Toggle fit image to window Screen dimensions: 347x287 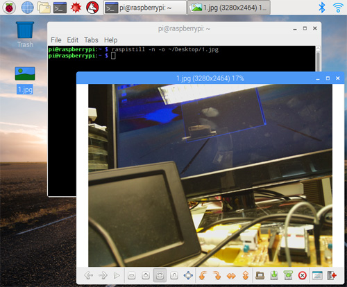click(x=160, y=275)
